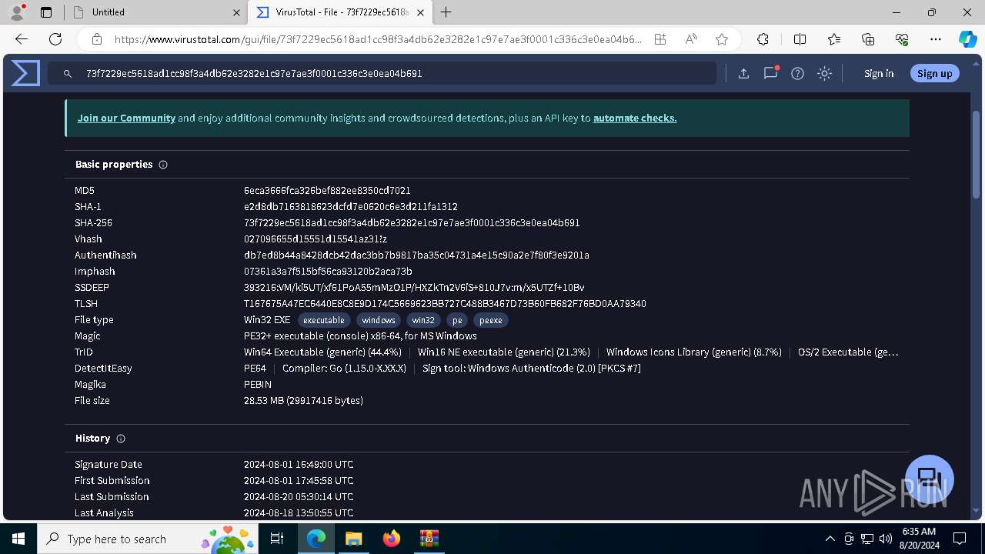The height and width of the screenshot is (554, 985).
Task: Open the Browser essentials icon
Action: point(902,39)
